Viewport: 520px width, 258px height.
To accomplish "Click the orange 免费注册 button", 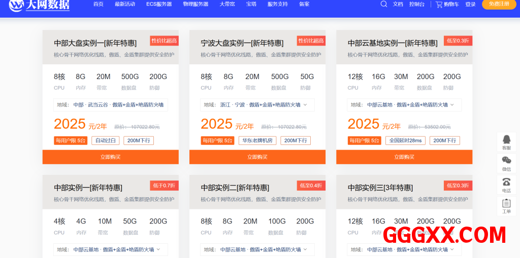I will pyautogui.click(x=498, y=4).
